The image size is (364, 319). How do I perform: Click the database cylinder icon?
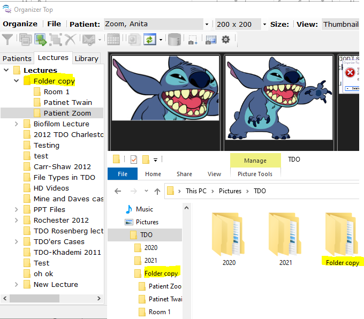174,39
